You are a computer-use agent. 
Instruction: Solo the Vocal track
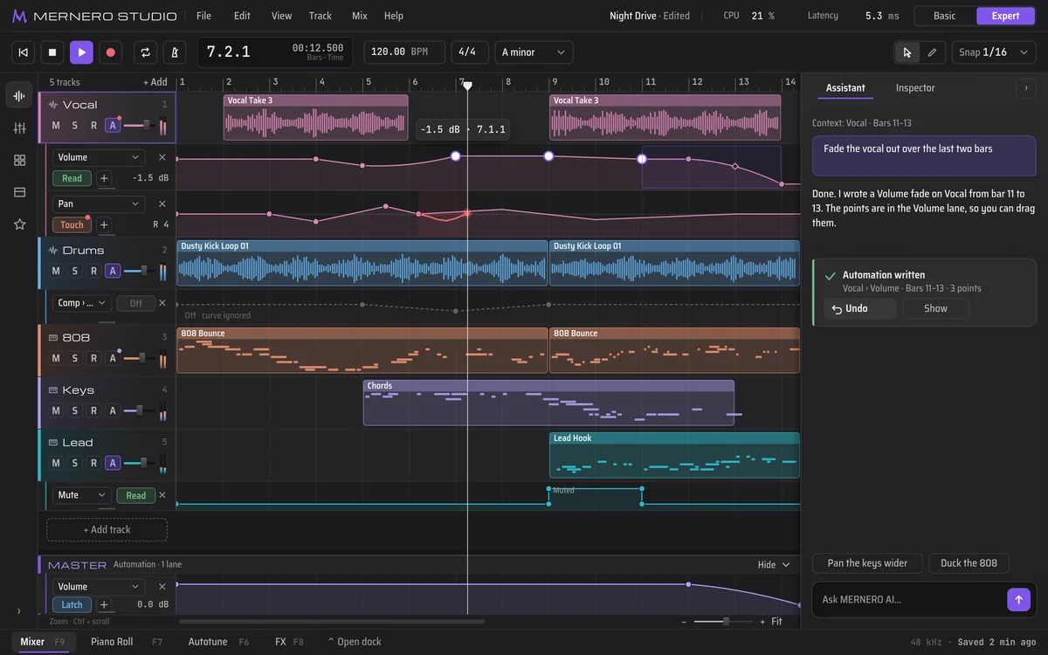[x=75, y=126]
